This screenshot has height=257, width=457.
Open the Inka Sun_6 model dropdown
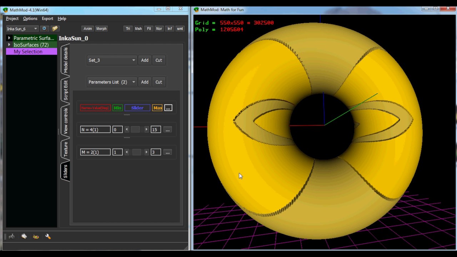click(22, 29)
